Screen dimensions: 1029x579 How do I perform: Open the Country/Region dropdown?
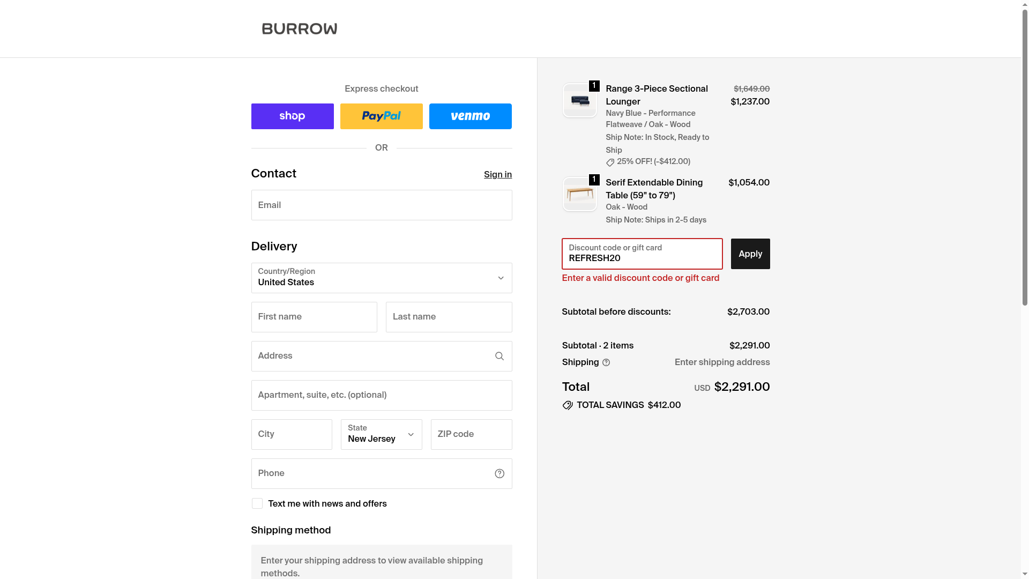coord(382,278)
